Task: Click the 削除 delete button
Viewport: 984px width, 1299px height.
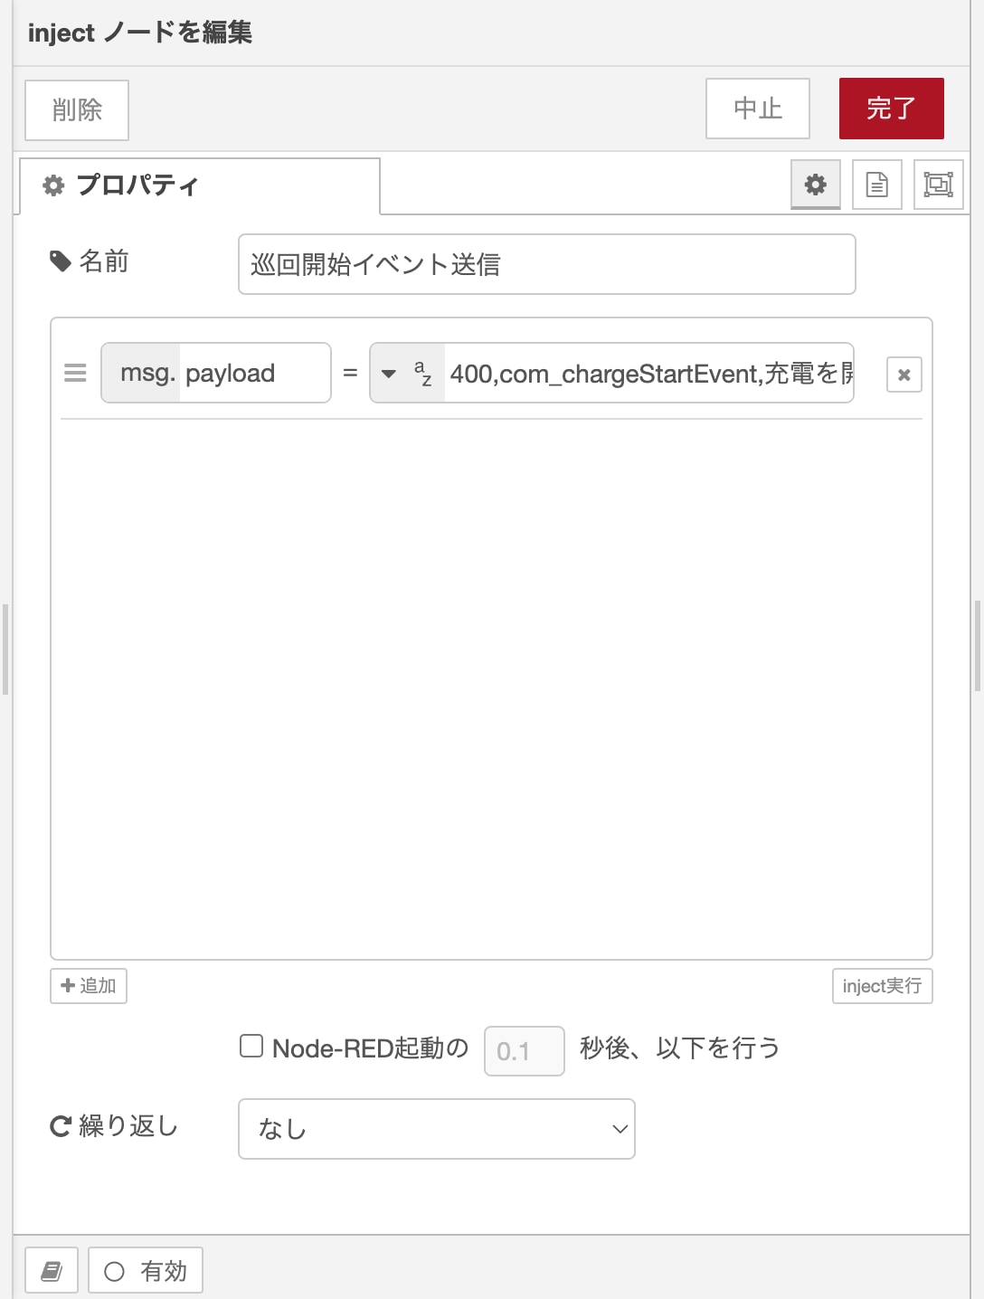Action: [77, 110]
